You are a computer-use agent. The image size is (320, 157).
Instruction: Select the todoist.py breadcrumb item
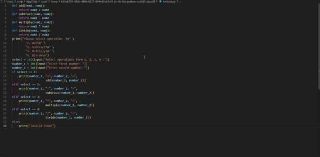click(169, 1)
